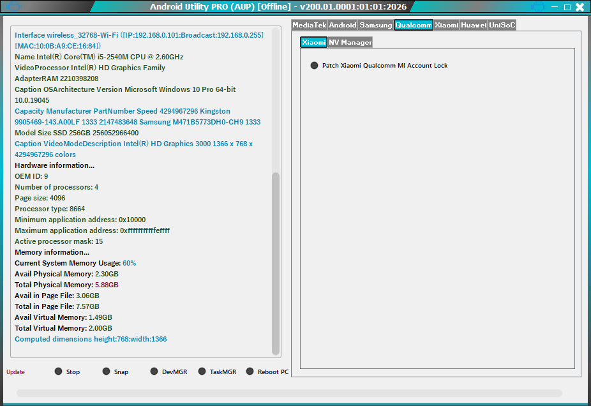Toggle the Stop option

click(73, 372)
